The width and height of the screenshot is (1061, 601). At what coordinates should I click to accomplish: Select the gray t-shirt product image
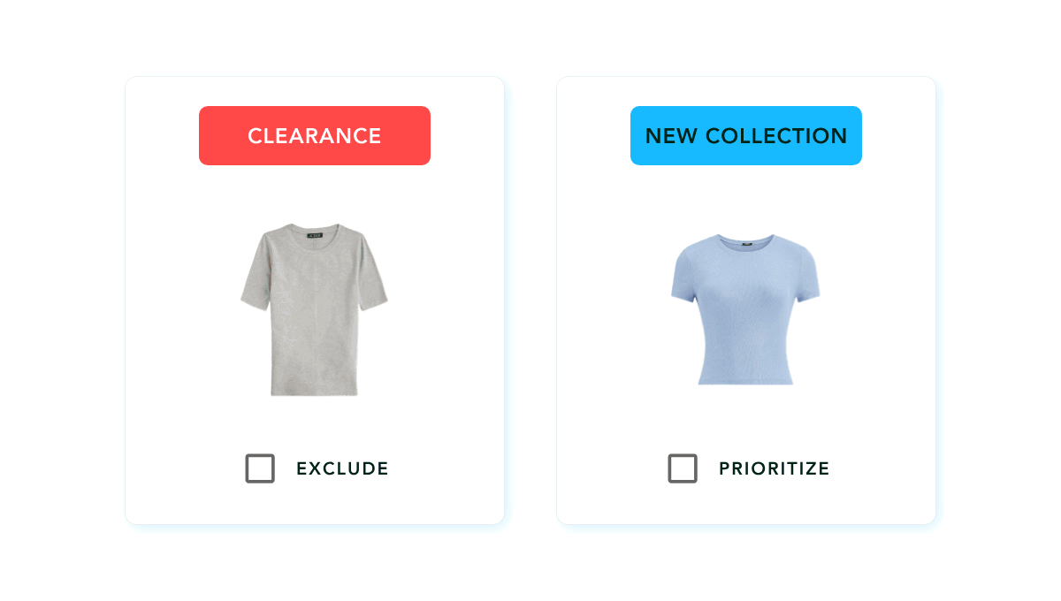(315, 309)
